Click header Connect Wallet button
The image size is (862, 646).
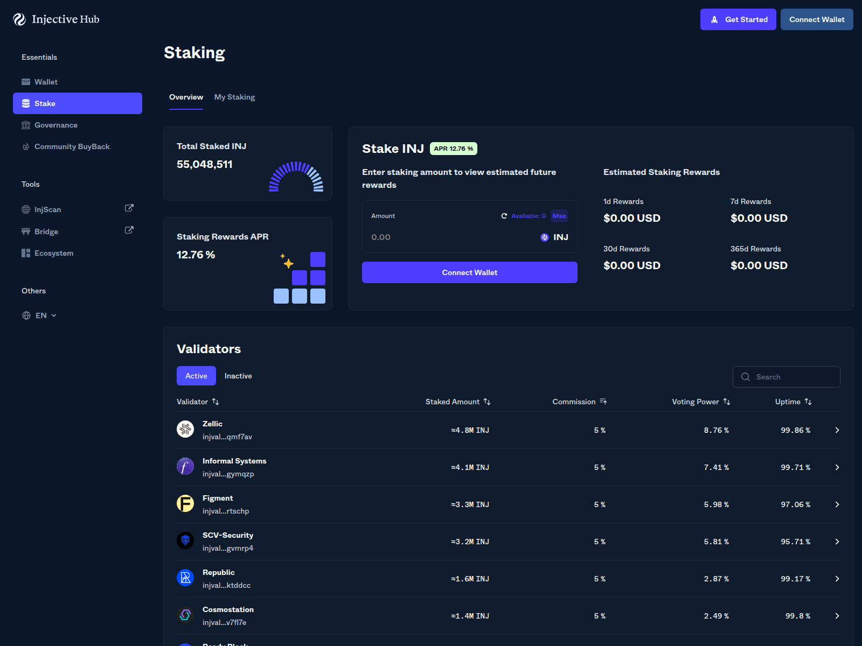[x=817, y=19]
